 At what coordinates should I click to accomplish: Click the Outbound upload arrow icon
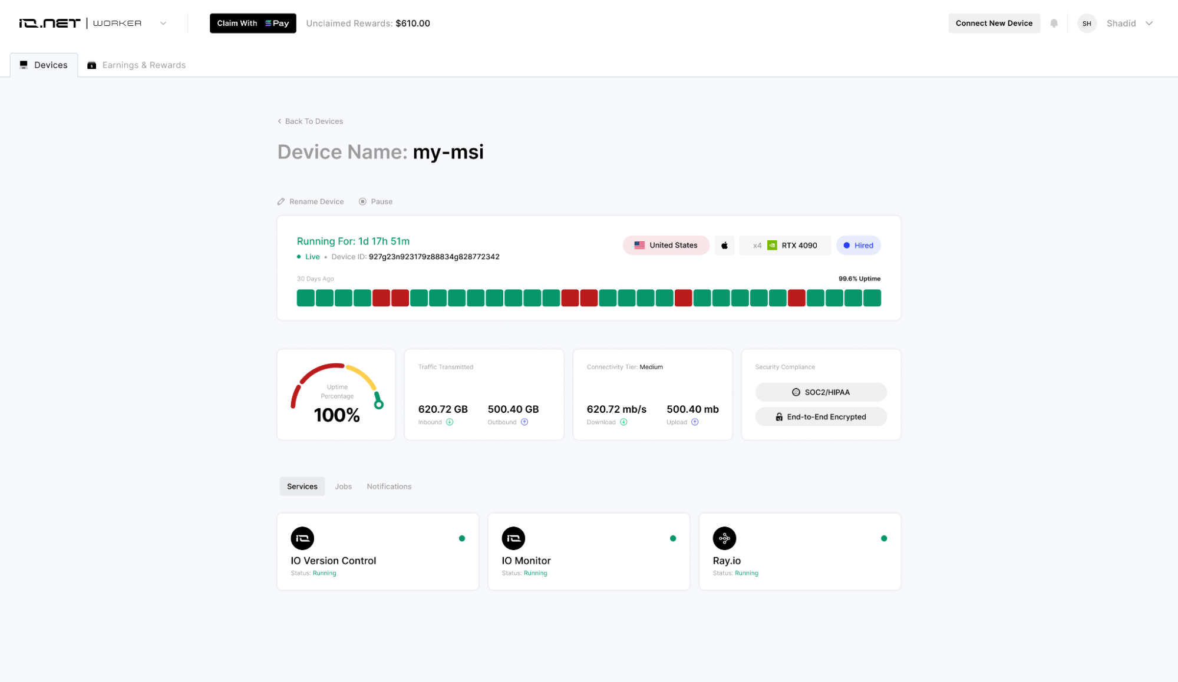524,422
